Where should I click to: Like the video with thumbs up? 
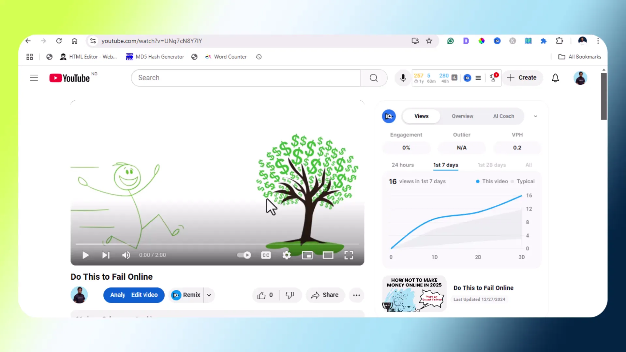[x=265, y=295]
